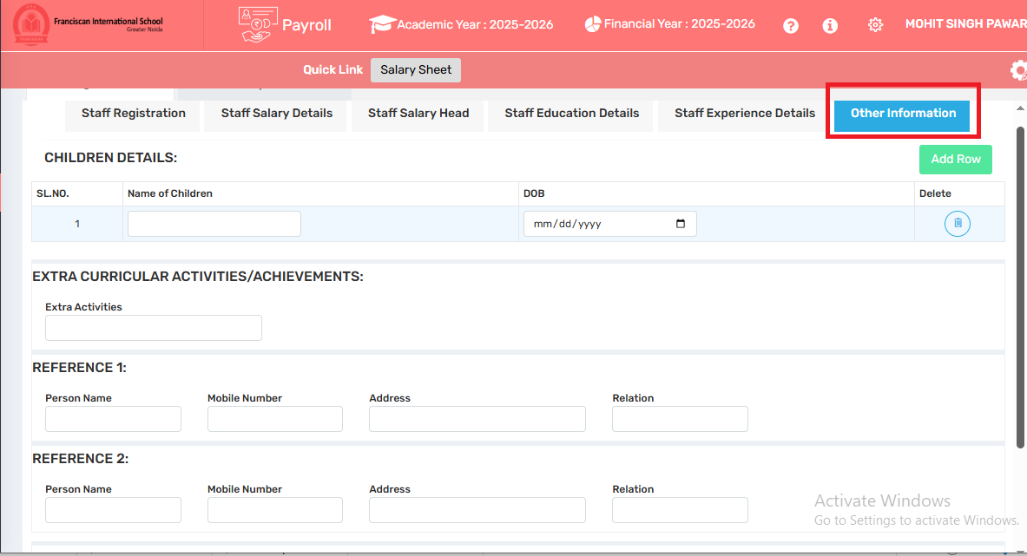The height and width of the screenshot is (556, 1027).
Task: Click the Add Row button
Action: (x=956, y=160)
